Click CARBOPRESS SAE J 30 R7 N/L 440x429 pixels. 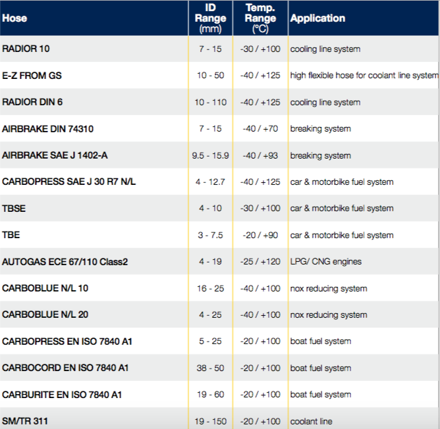coord(69,182)
